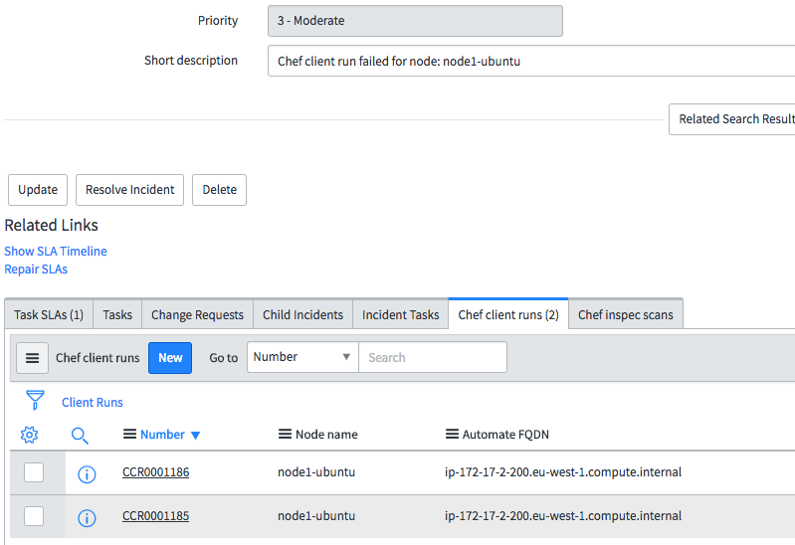Open the Priority 3 - Moderate field
795x545 pixels.
point(415,21)
